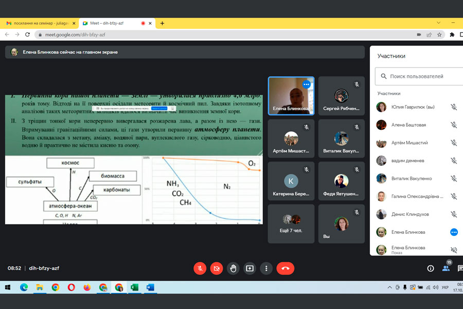Click options dots on Елена Блинкова tile

pos(307,84)
